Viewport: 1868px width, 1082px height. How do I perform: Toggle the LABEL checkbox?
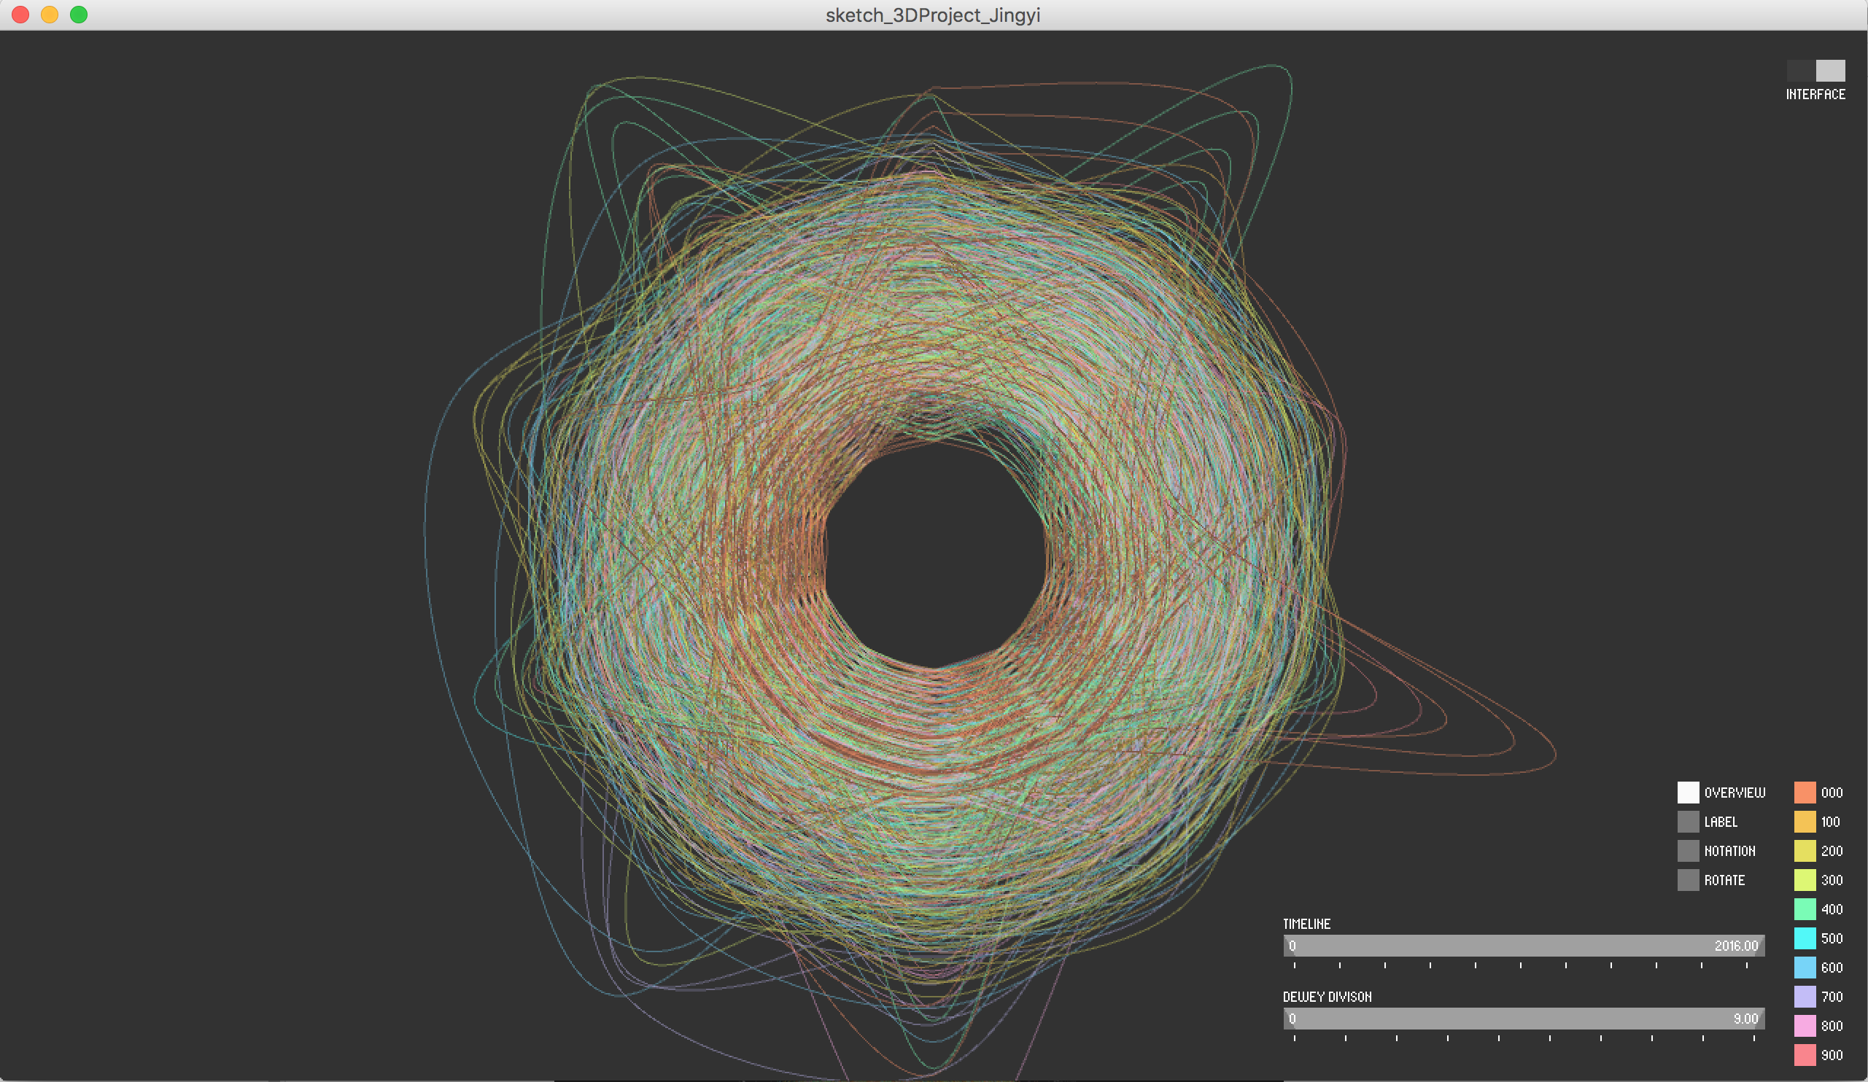point(1688,821)
